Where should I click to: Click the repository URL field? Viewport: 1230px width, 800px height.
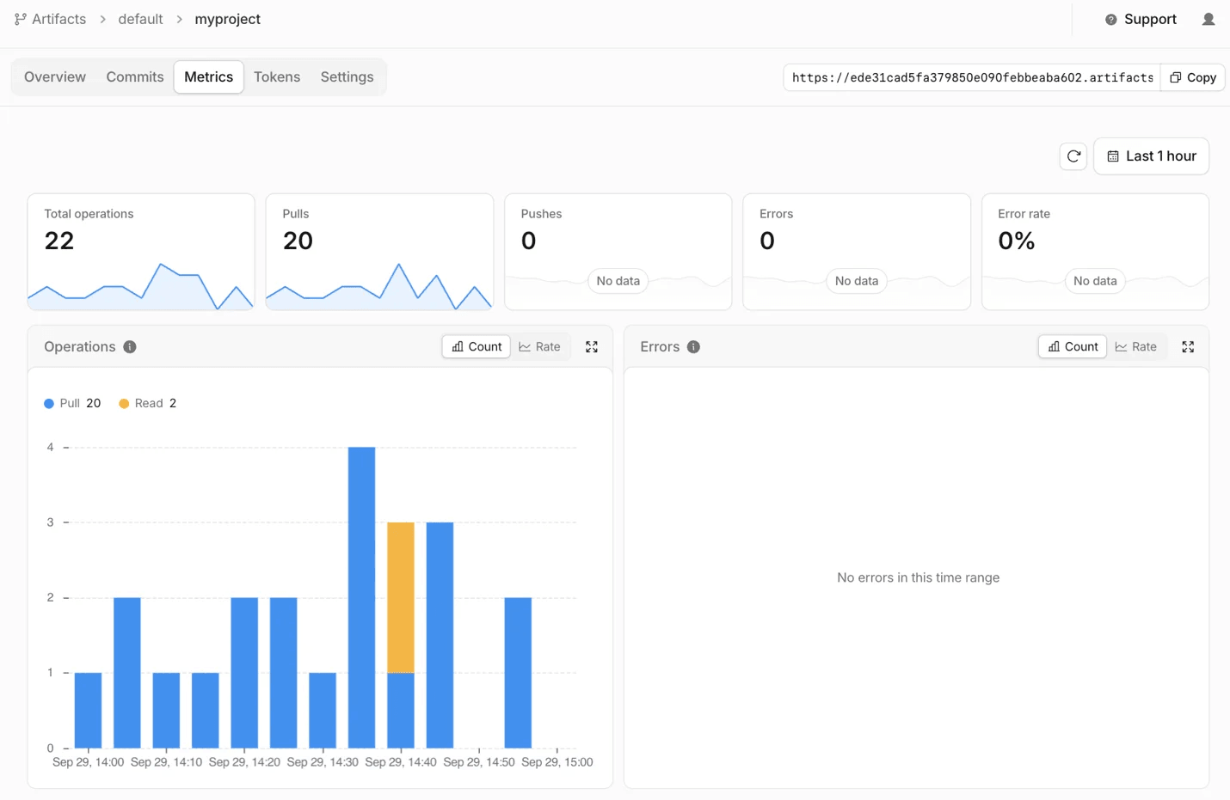[x=972, y=77]
